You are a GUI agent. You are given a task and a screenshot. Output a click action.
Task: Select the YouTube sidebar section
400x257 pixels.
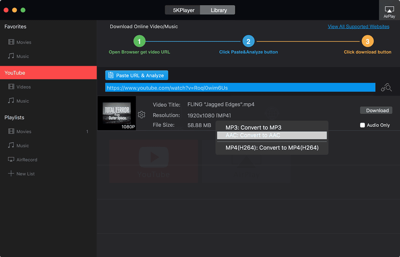[x=48, y=73]
